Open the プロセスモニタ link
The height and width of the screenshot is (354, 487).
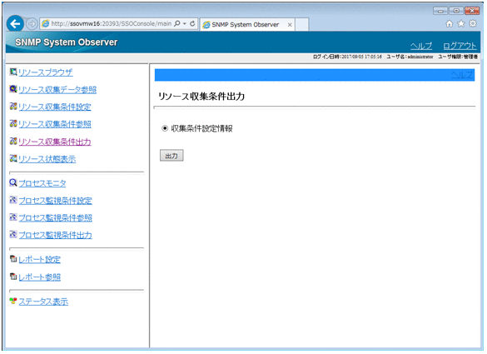(x=42, y=183)
